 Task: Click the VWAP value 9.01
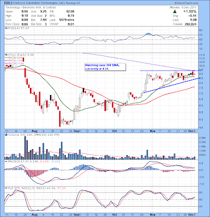(71, 24)
